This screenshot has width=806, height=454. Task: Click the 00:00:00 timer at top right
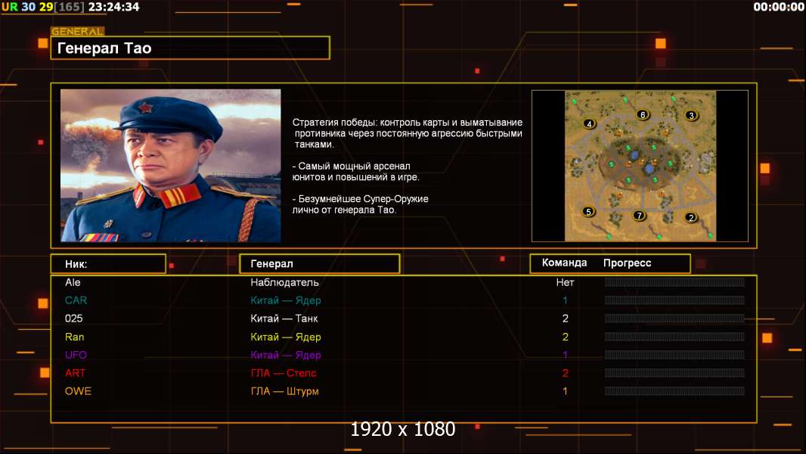778,7
